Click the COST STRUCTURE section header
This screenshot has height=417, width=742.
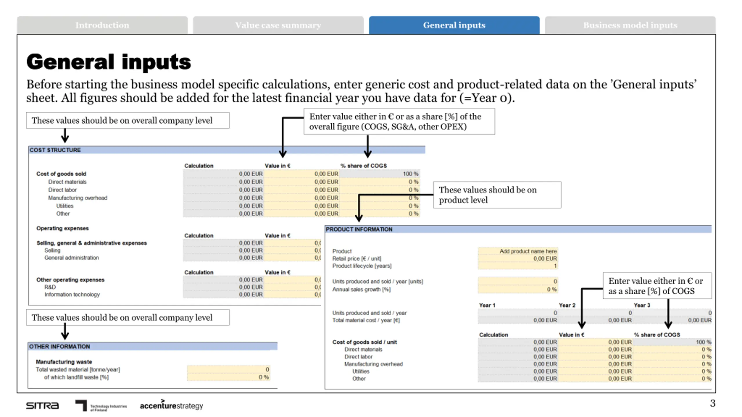227,150
